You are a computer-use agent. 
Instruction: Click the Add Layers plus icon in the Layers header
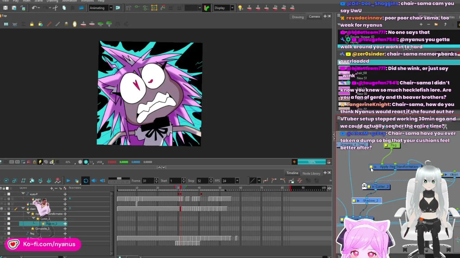click(x=52, y=188)
